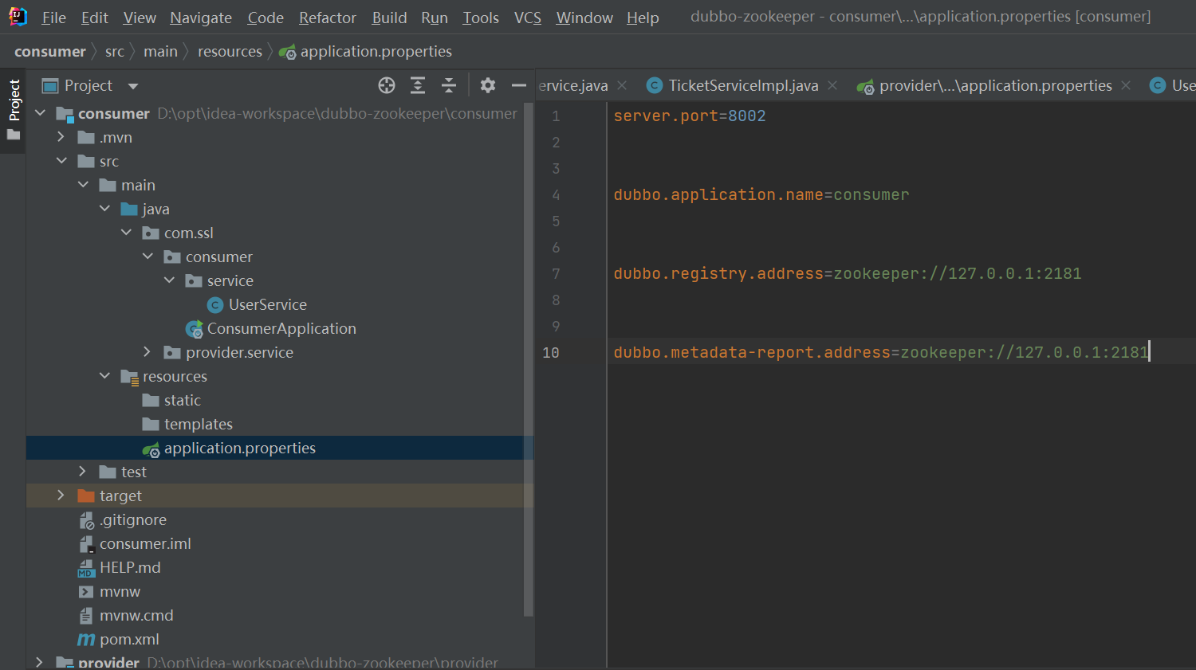Collapse the consumer module root
1196x670 pixels.
(x=41, y=113)
